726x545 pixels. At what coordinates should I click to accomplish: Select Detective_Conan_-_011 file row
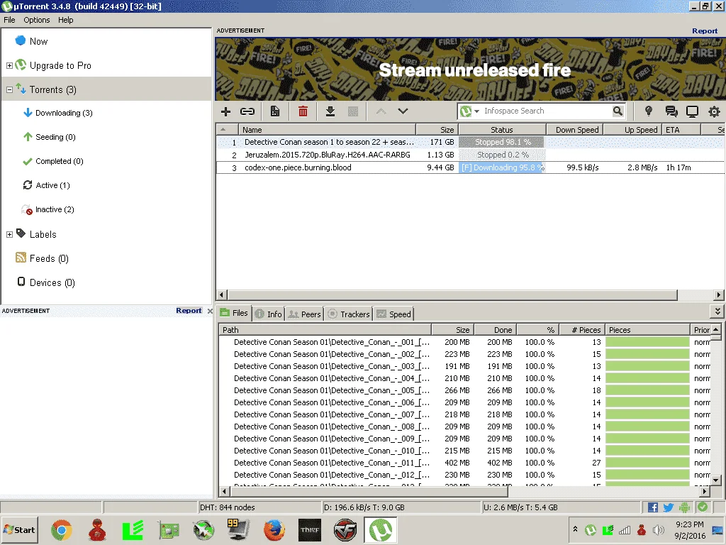point(463,463)
